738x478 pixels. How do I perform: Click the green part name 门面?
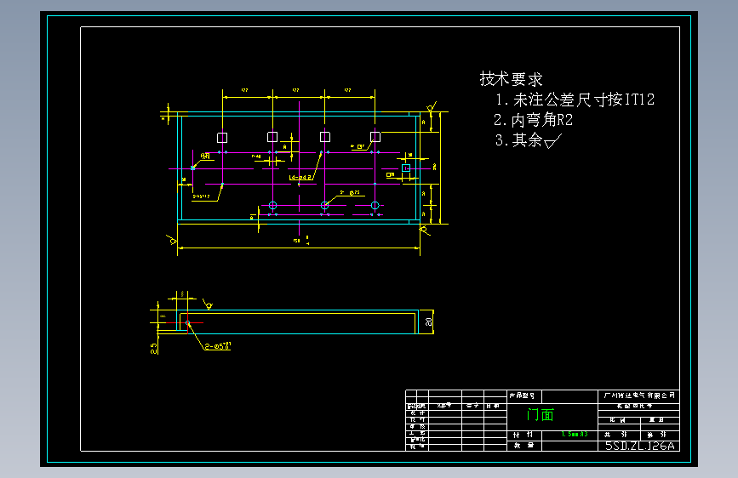541,415
